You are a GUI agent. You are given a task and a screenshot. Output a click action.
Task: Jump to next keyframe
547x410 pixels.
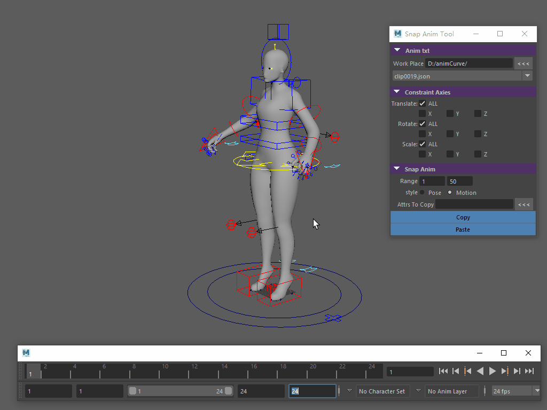coord(505,371)
